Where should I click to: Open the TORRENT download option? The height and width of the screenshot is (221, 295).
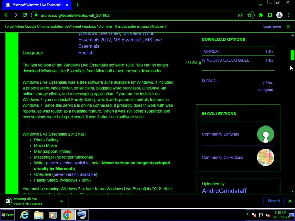click(211, 51)
